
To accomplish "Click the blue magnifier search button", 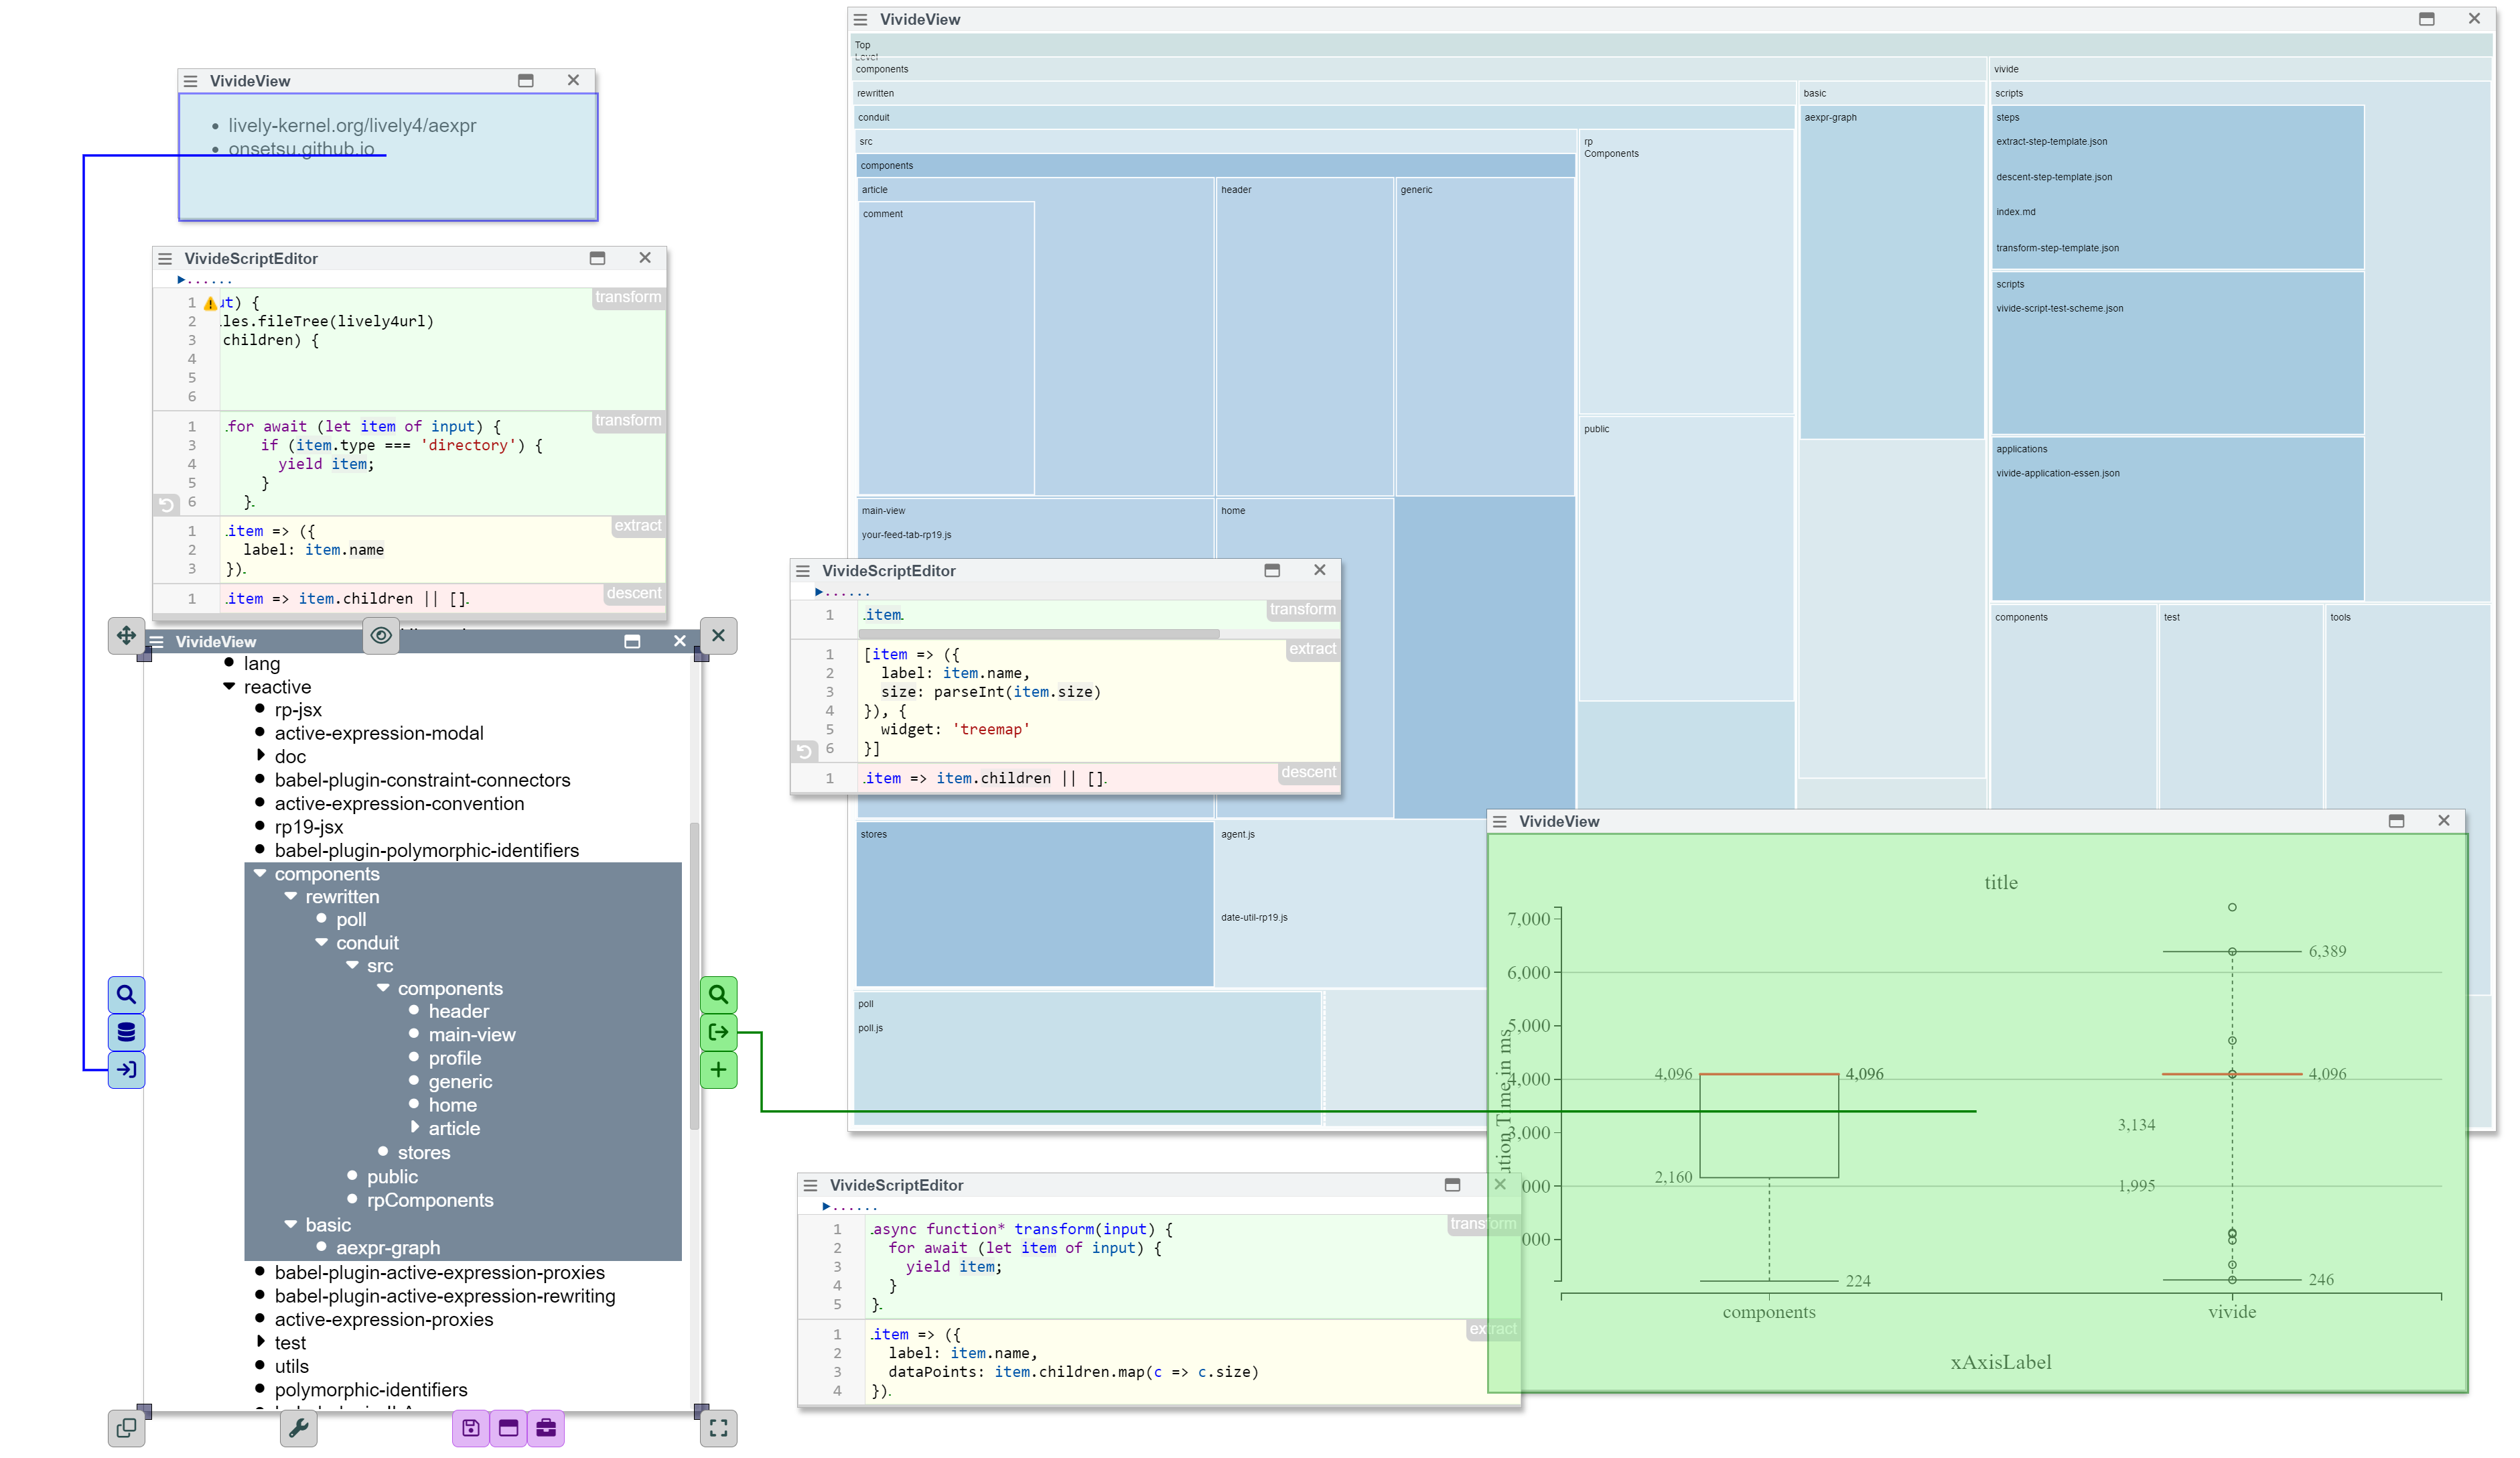I will pos(126,994).
